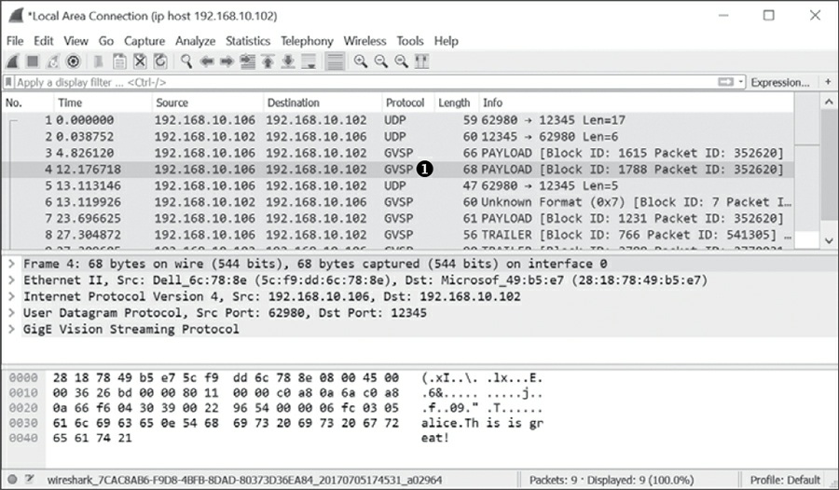This screenshot has width=839, height=490.
Task: Click packet list scrollbar down arrow
Action: tap(829, 240)
